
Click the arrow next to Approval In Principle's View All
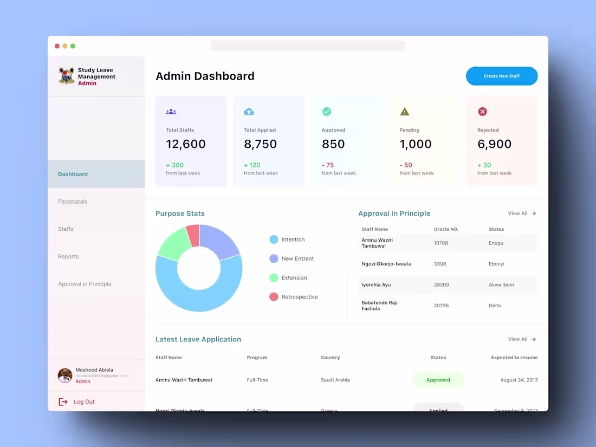coord(533,213)
